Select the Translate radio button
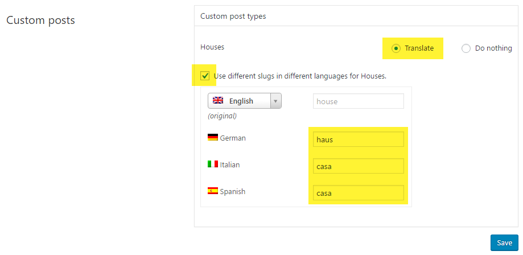Viewport: 523px width, 255px height. (396, 48)
